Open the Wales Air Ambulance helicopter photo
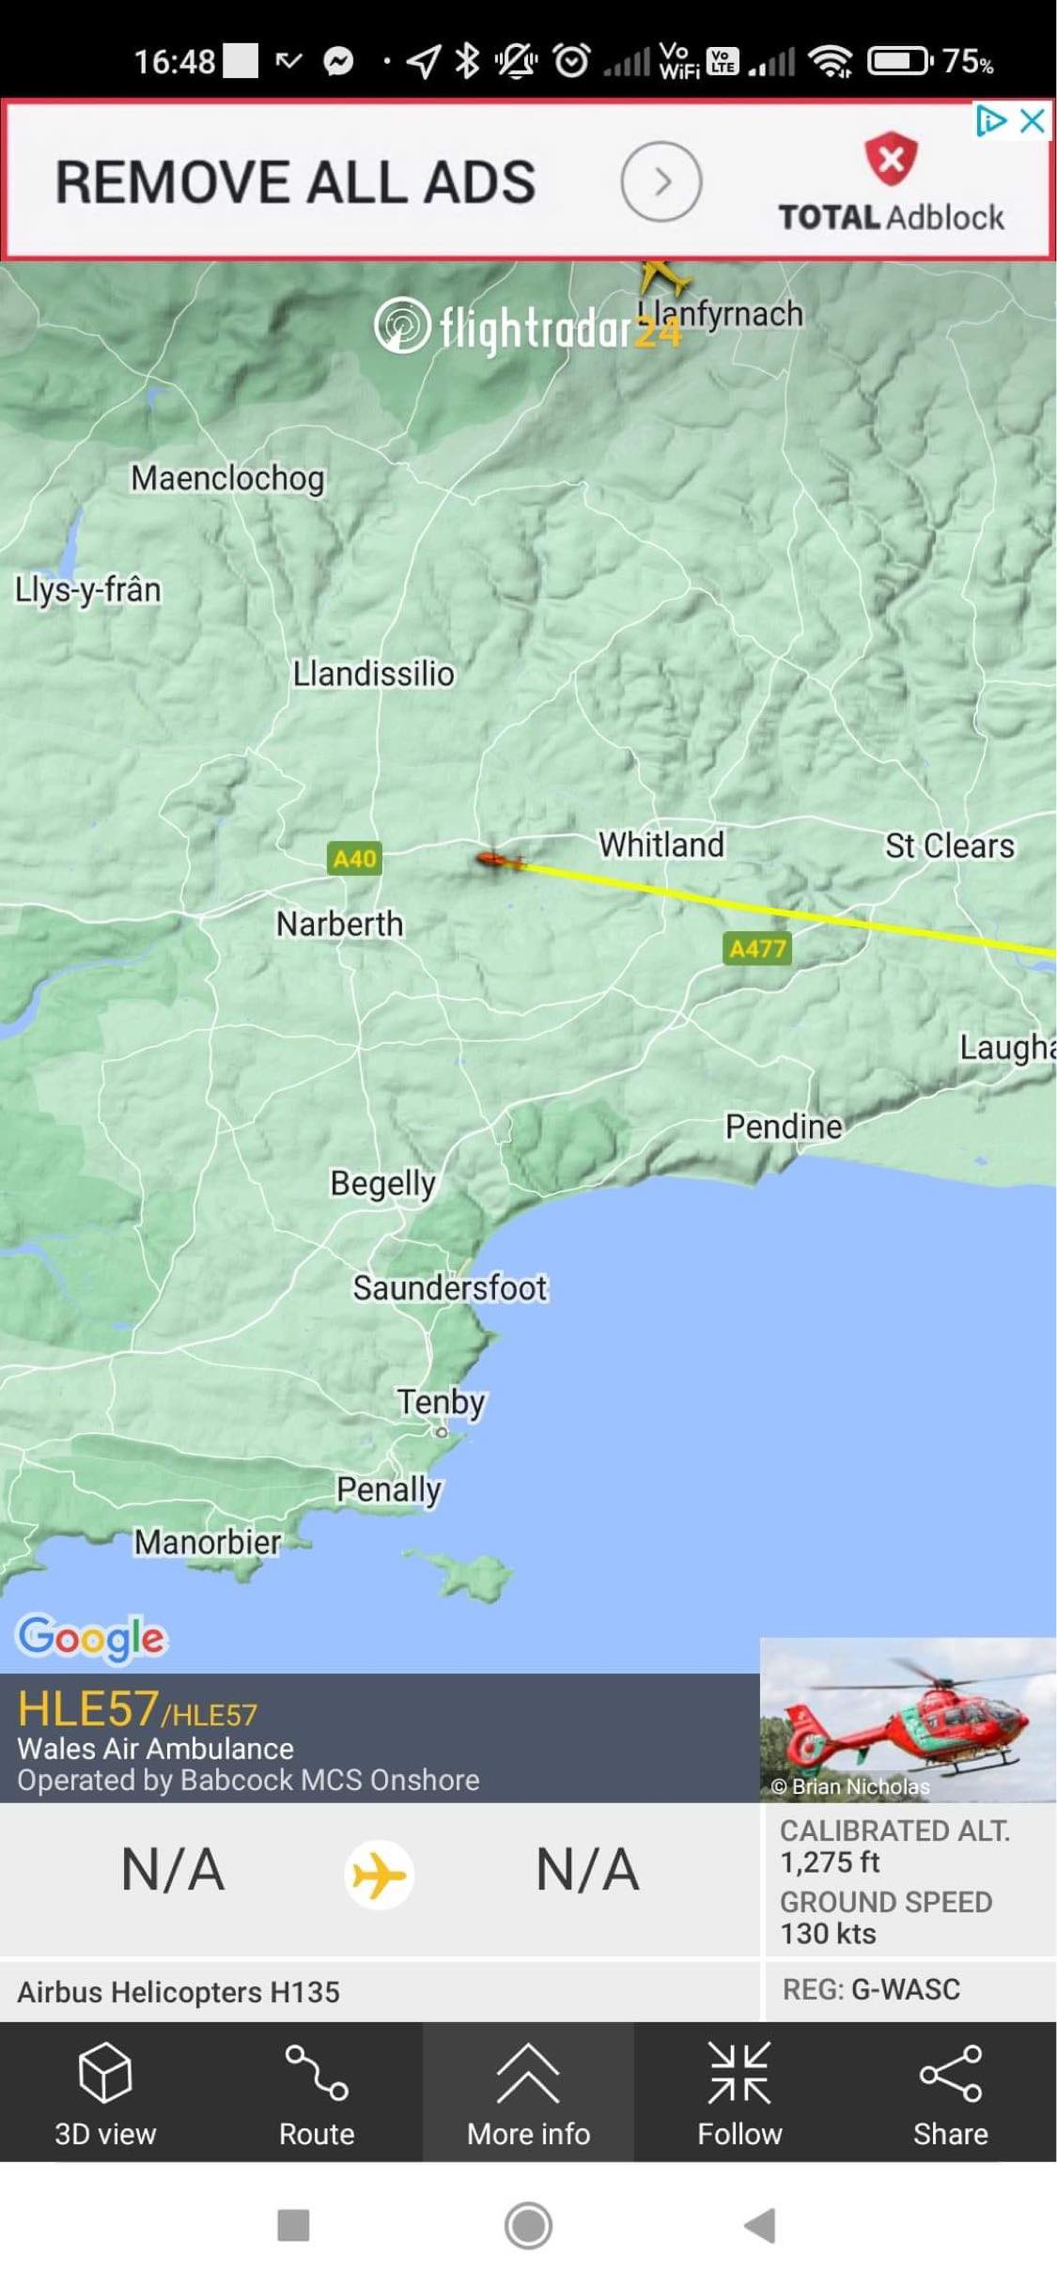 (908, 1720)
